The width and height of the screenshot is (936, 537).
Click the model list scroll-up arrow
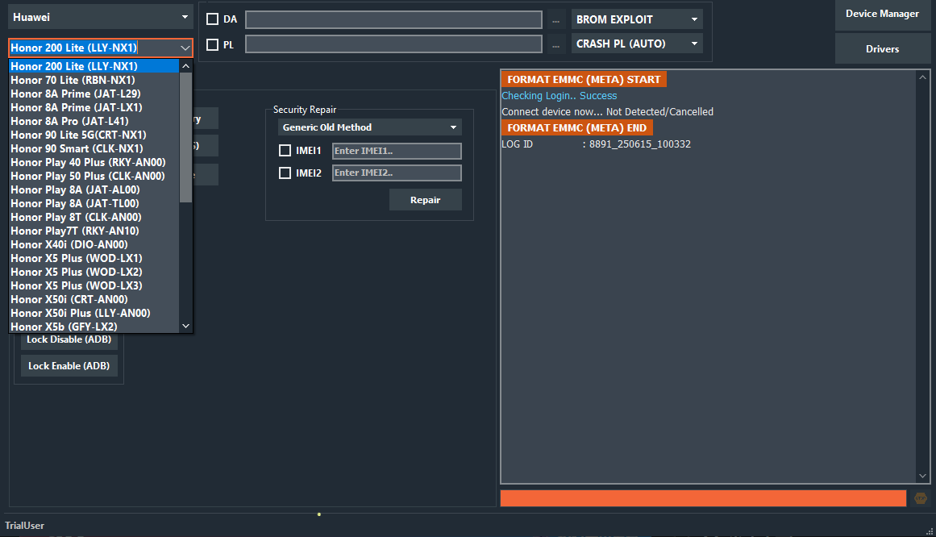[x=185, y=66]
